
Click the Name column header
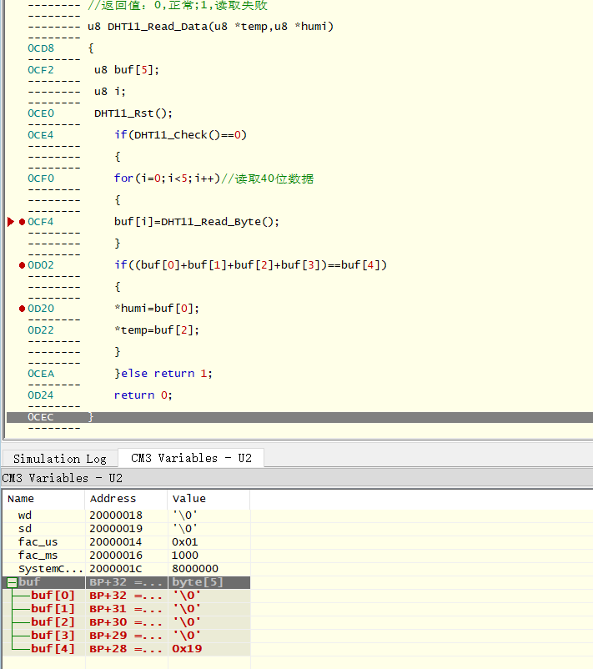click(43, 499)
